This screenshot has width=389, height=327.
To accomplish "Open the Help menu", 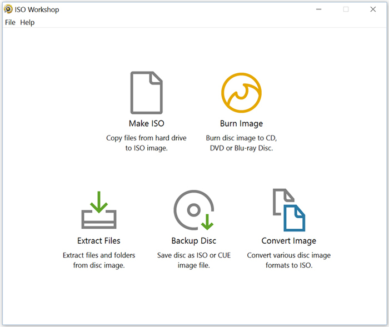I will point(27,22).
